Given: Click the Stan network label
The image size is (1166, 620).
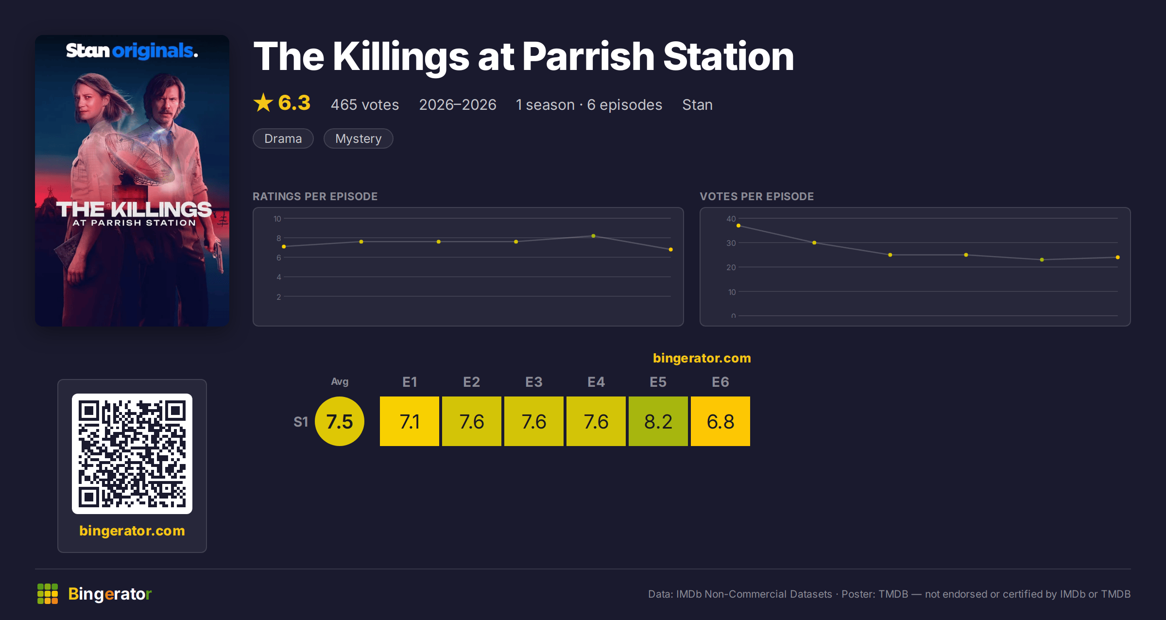Looking at the screenshot, I should click(x=697, y=105).
